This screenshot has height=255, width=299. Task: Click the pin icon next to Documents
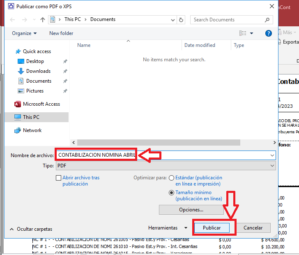65,81
